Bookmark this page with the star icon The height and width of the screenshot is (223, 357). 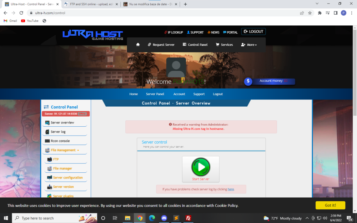(310, 13)
